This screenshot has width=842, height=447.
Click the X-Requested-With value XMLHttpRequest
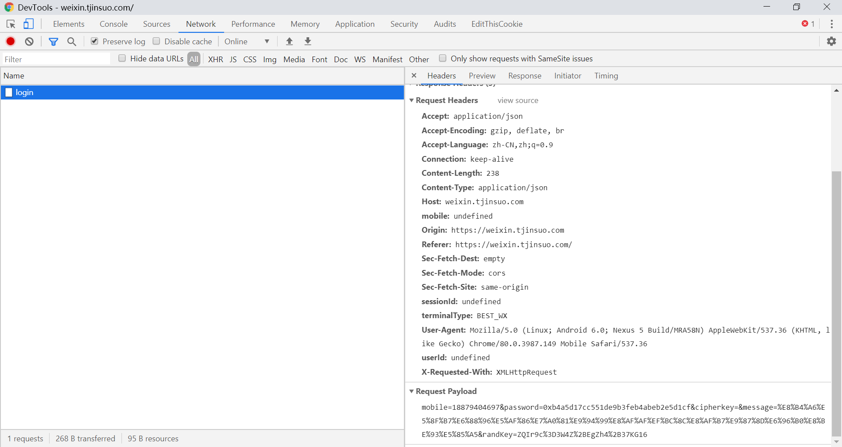[x=526, y=372]
